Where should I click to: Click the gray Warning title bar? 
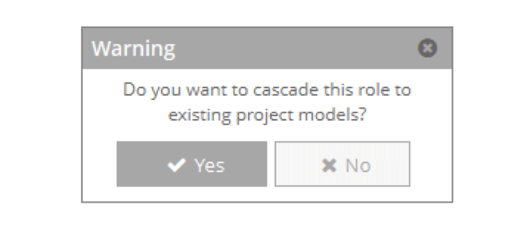pyautogui.click(x=267, y=48)
